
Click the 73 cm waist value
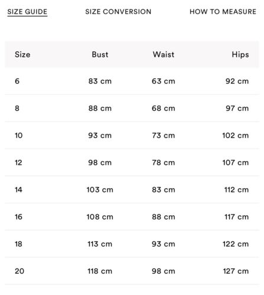point(164,135)
